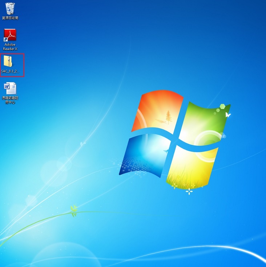Viewport: 266px width, 267px height.
Task: Click the "Adobe Reader X" text label
Action: pos(10,47)
